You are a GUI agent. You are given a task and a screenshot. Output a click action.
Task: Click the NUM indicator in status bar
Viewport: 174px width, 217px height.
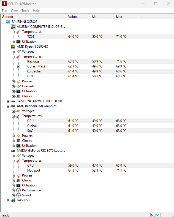coord(155,215)
